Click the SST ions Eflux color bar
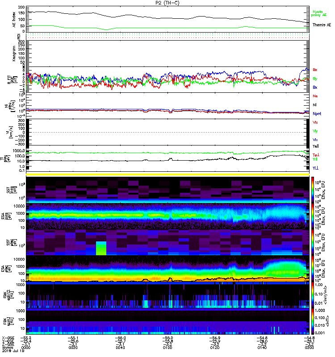Viewport: 335px width, 357px height. [313, 190]
